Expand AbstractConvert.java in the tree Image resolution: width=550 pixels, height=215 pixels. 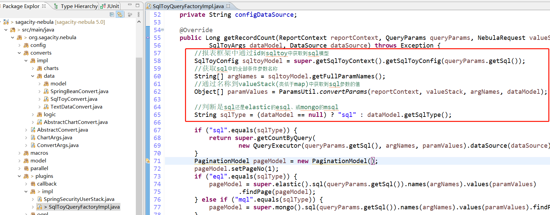point(26,130)
